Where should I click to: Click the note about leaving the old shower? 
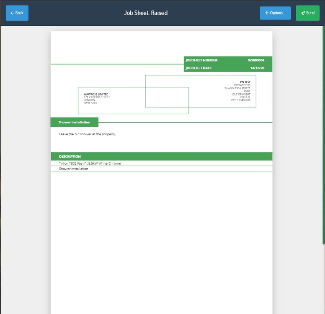point(87,134)
